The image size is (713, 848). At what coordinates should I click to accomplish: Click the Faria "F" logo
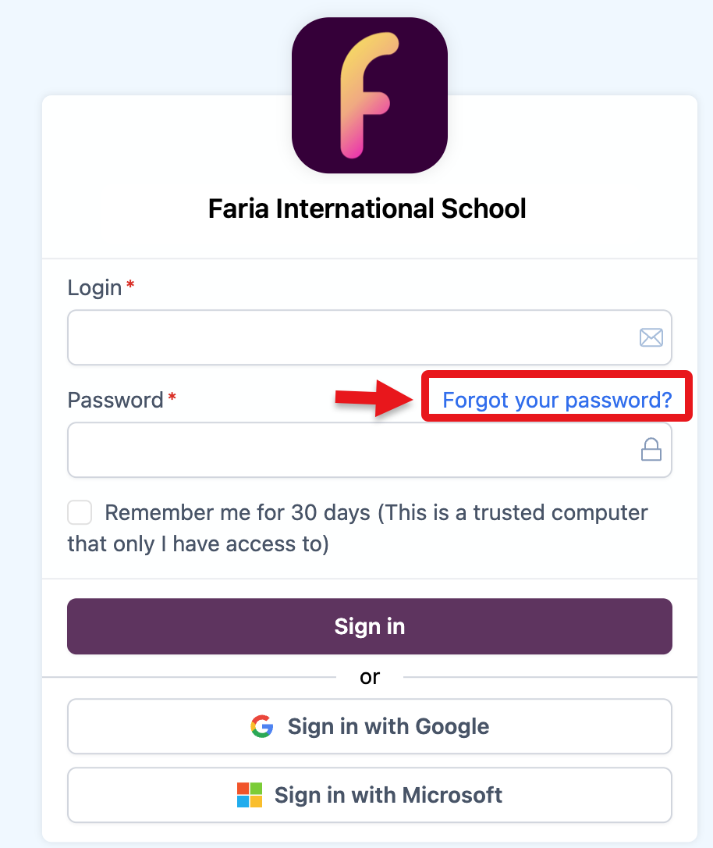pos(369,95)
